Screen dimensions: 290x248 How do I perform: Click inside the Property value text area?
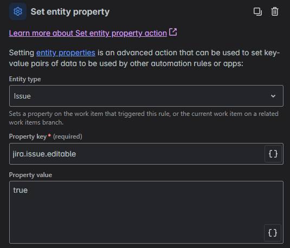pyautogui.click(x=146, y=212)
